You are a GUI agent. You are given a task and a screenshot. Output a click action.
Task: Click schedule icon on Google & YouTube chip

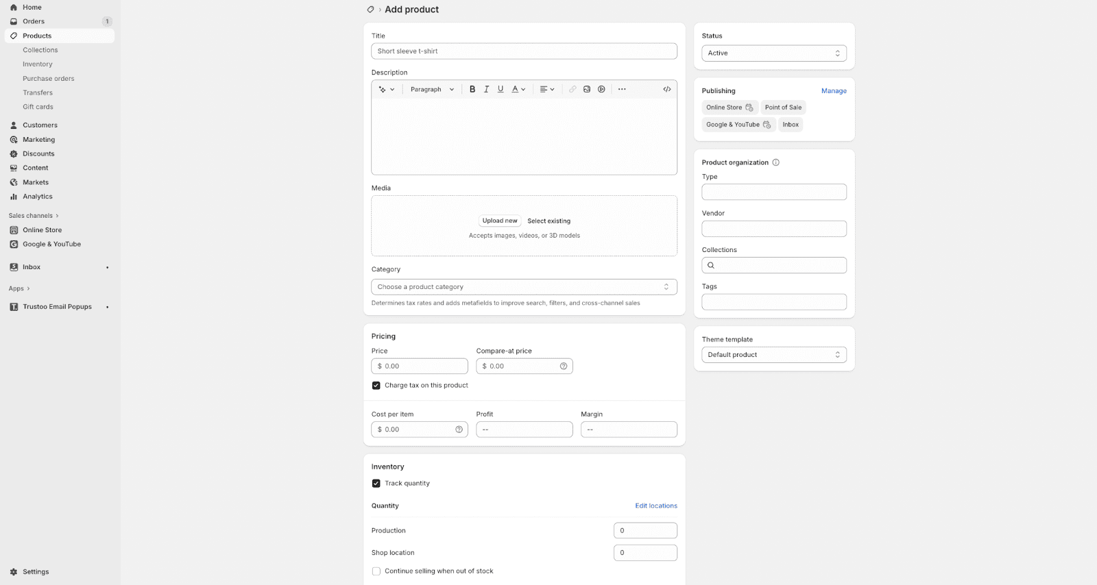767,125
